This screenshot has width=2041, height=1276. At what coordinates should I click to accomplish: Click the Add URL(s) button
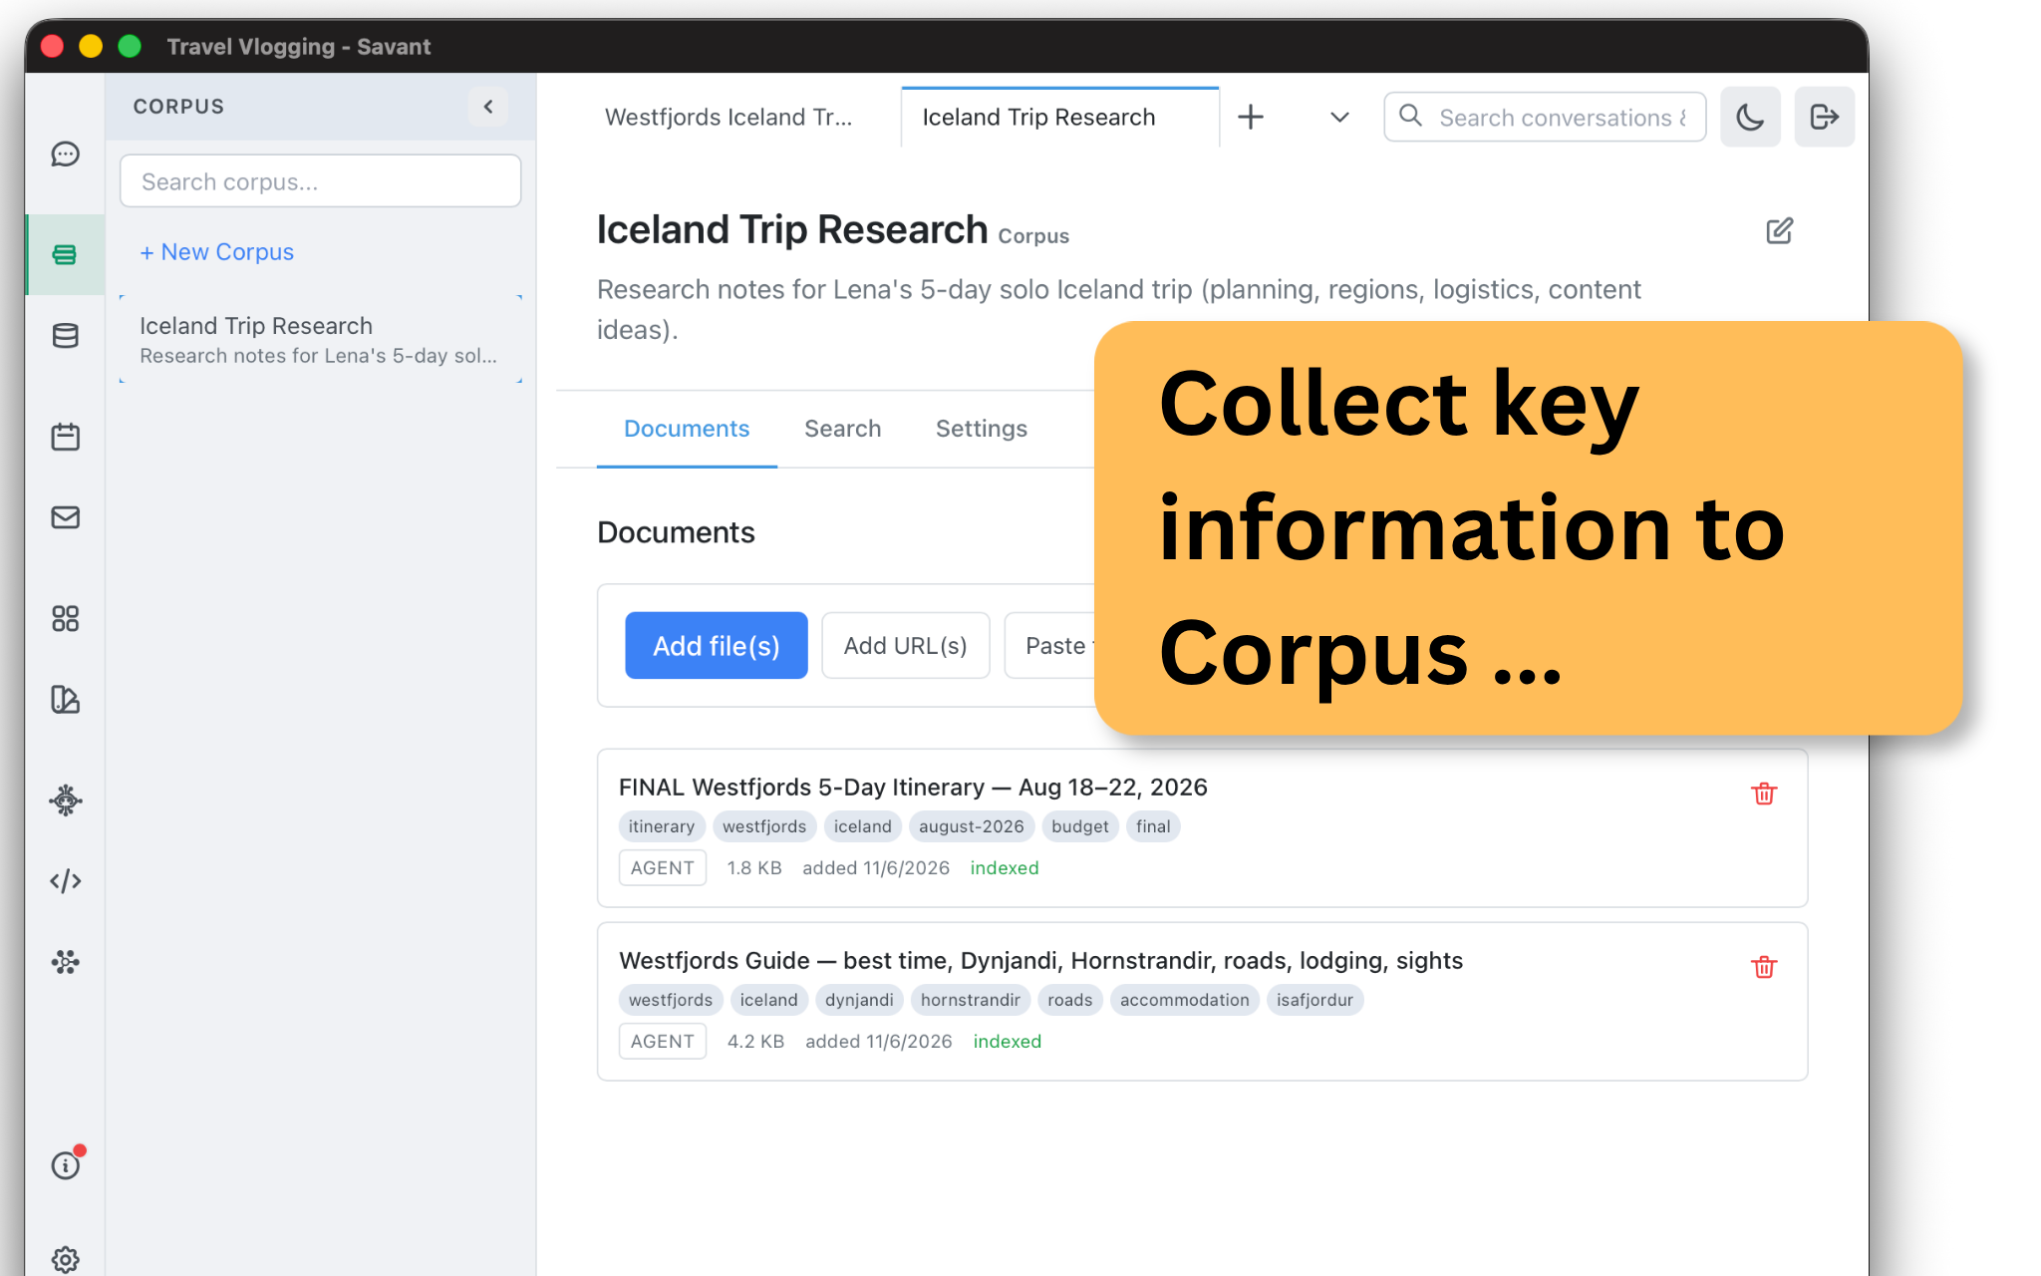pos(905,646)
